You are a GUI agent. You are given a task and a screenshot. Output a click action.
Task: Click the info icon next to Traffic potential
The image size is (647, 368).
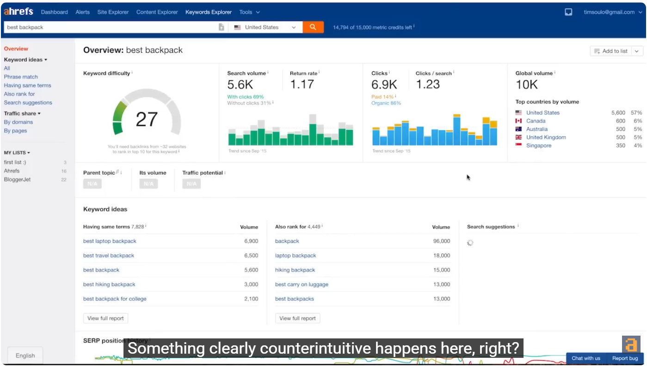click(225, 172)
